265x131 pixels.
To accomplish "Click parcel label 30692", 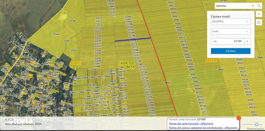I will click(260, 57).
